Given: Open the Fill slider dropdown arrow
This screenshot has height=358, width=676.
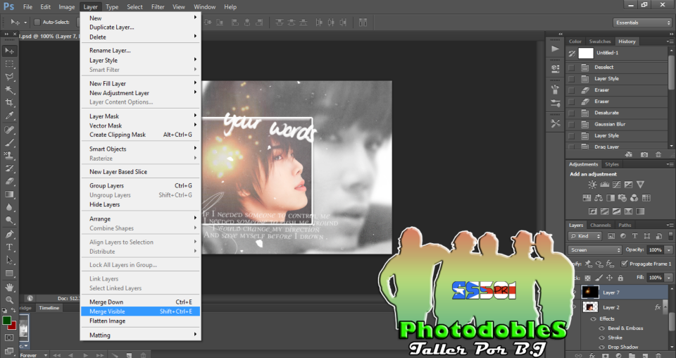Looking at the screenshot, I should pos(669,278).
